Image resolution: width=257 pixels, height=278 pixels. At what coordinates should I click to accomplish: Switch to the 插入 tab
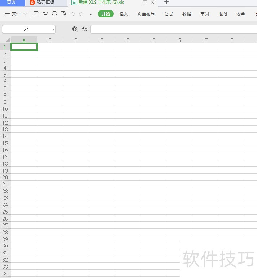[124, 14]
